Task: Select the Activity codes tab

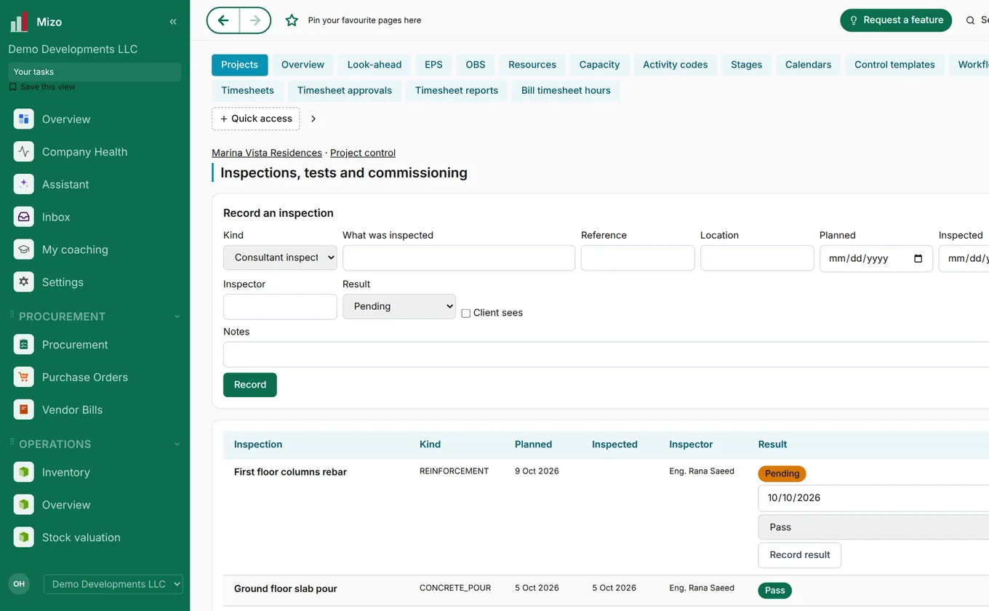Action: (676, 65)
